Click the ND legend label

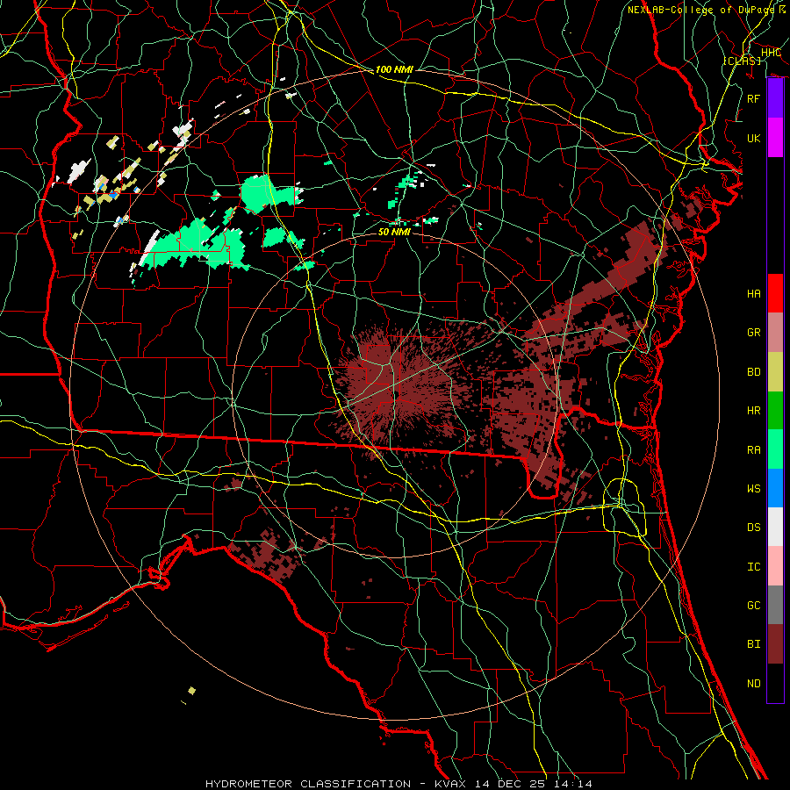click(754, 684)
